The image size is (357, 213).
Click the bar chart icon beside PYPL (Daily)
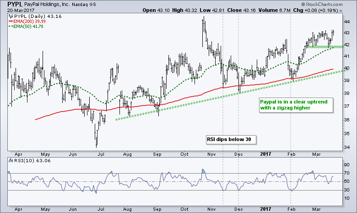point(11,16)
